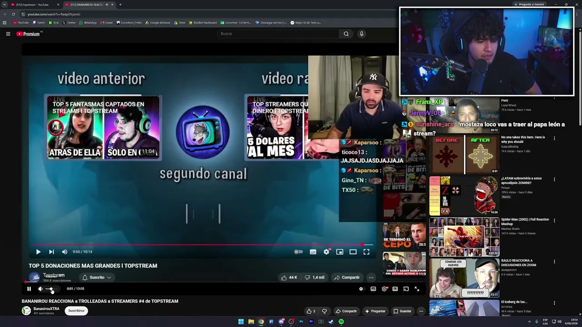
Task: Click the search magnifier button
Action: click(x=346, y=34)
